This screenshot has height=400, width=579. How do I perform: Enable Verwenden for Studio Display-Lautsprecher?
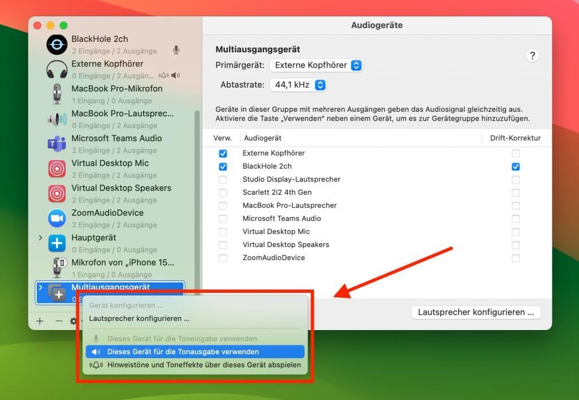(x=223, y=180)
